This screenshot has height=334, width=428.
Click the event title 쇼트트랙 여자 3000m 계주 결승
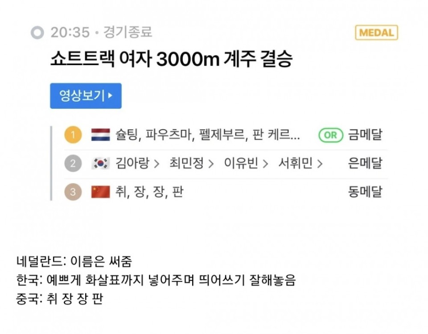[171, 59]
